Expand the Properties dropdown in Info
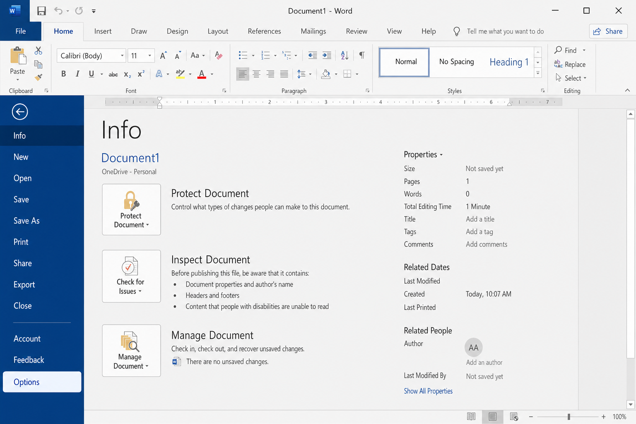The height and width of the screenshot is (424, 636). click(x=423, y=154)
